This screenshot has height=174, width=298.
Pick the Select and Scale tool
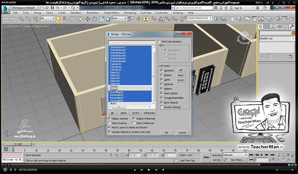[x=101, y=19]
